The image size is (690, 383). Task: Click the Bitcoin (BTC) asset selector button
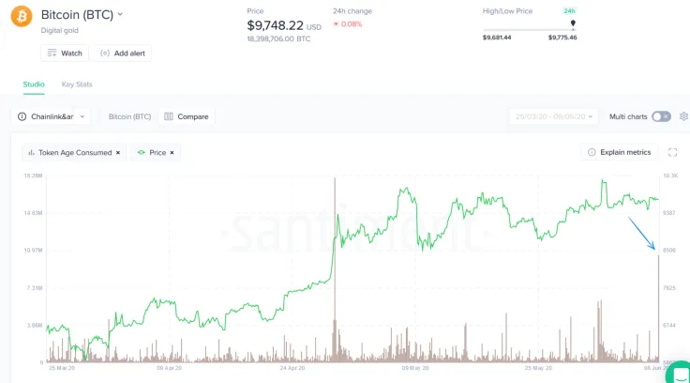(x=129, y=116)
